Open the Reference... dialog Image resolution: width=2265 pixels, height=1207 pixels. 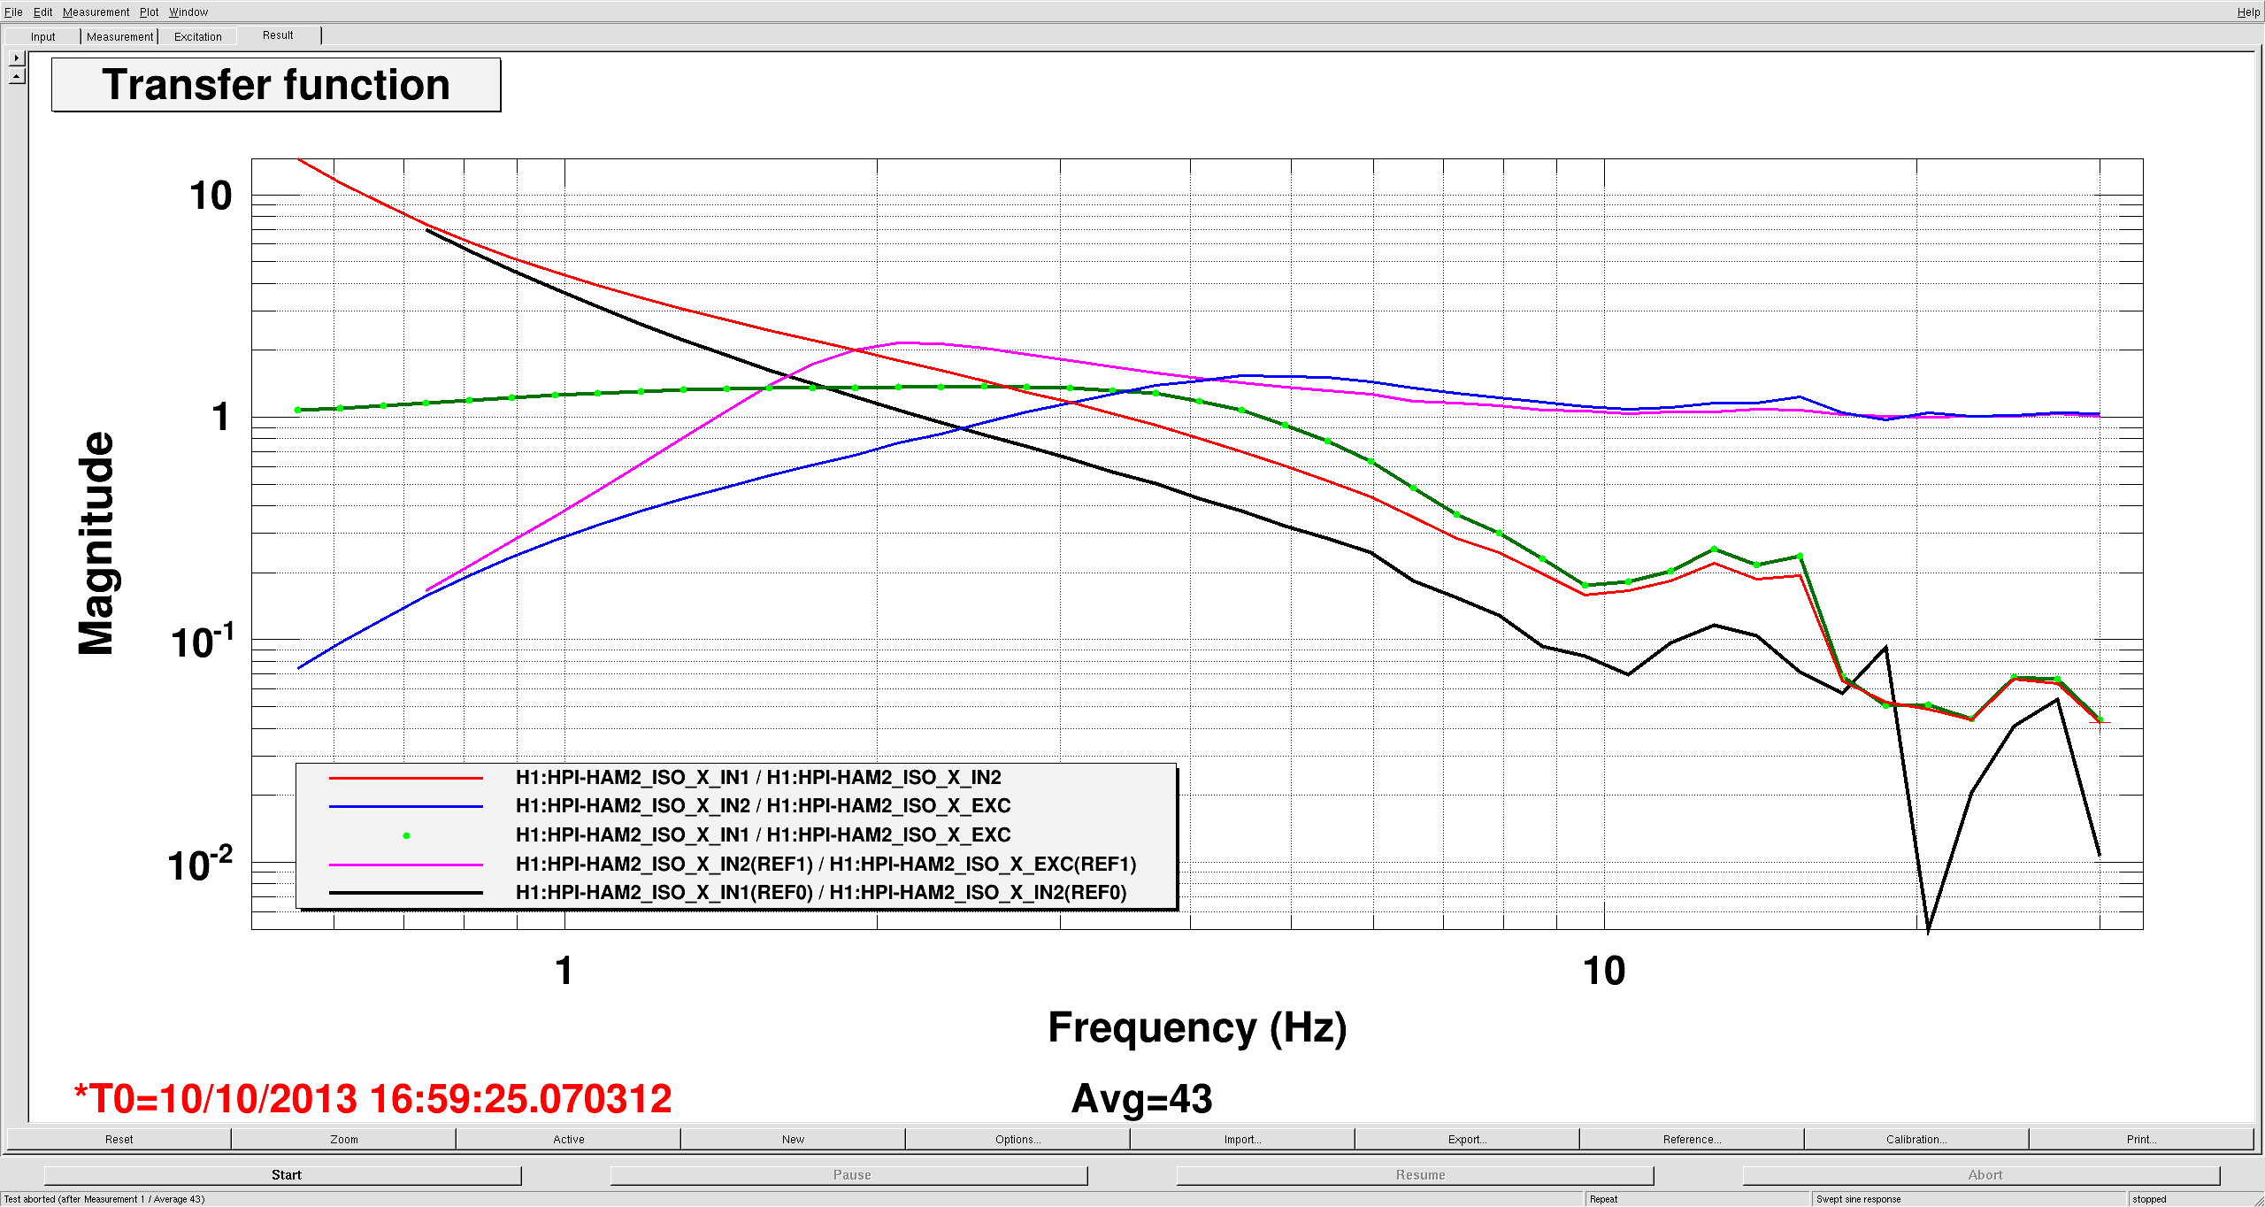coord(1692,1139)
